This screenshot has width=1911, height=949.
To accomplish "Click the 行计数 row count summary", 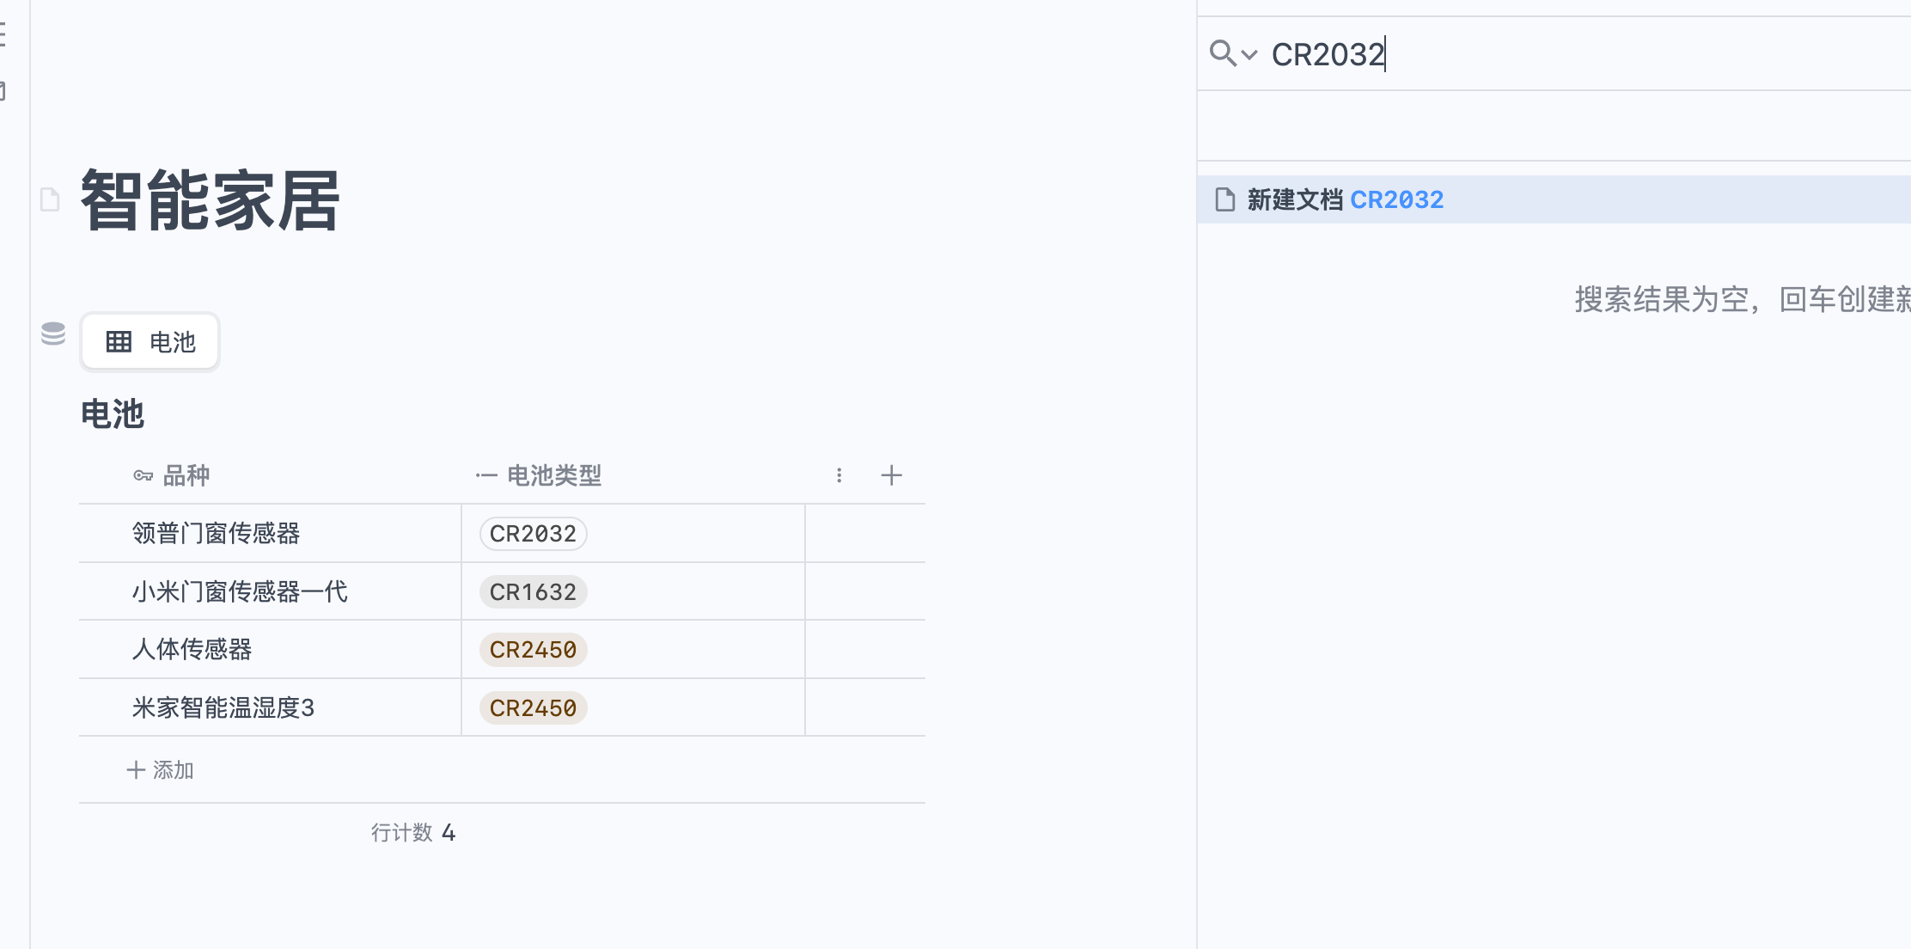I will point(413,832).
